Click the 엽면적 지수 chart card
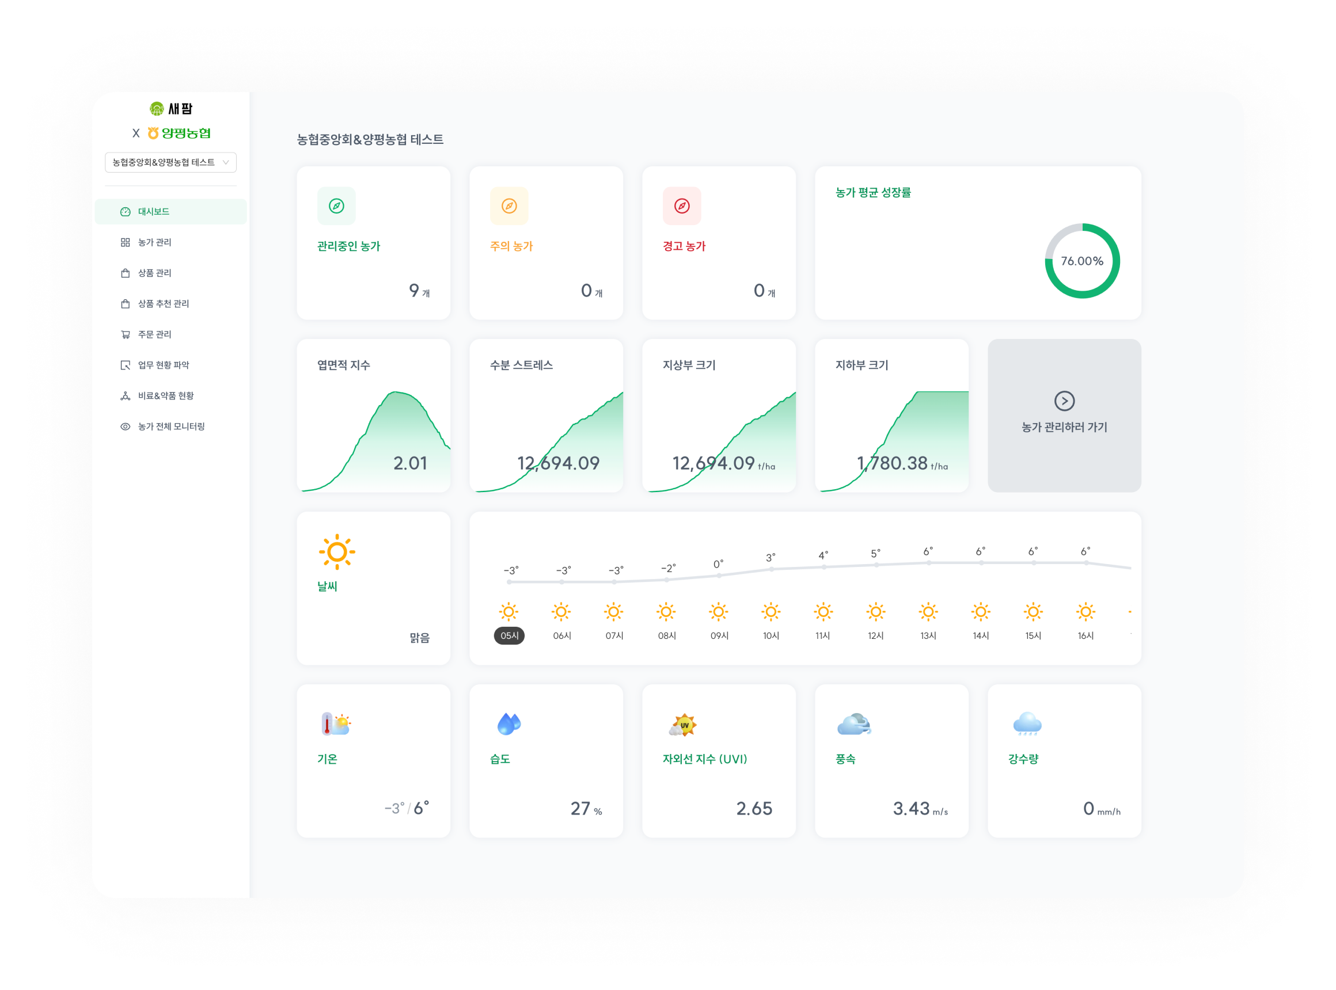Viewport: 1336px width, 990px height. click(373, 416)
